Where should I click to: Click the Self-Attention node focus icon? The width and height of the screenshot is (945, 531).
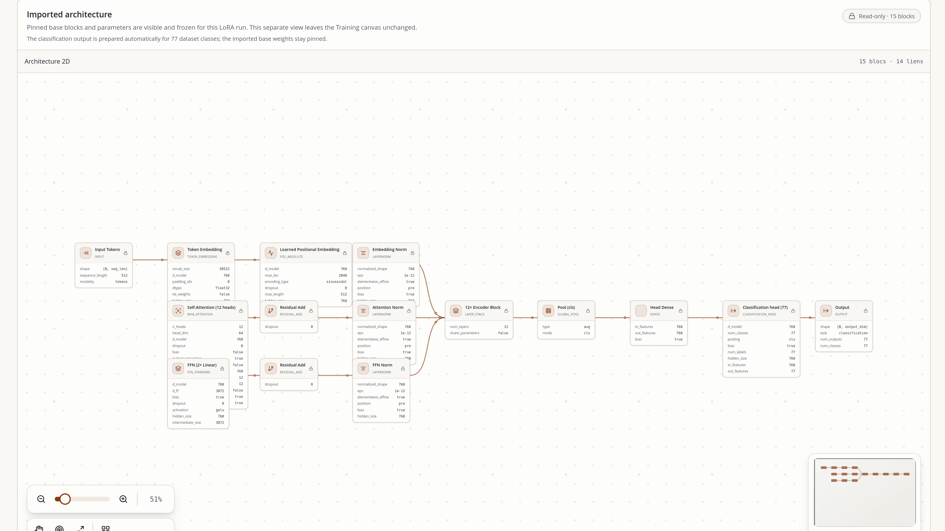(x=178, y=311)
